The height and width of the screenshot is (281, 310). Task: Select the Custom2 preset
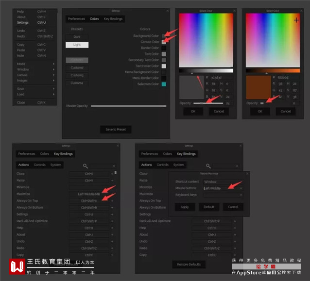click(77, 68)
